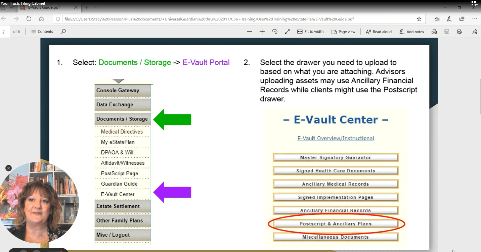Zoom in using the plus icon
The height and width of the screenshot is (252, 481).
[x=262, y=32]
